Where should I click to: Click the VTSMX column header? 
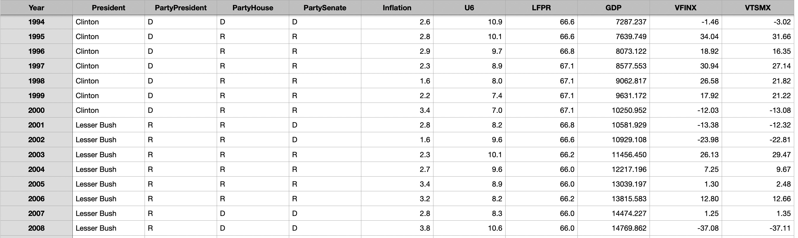pos(758,7)
